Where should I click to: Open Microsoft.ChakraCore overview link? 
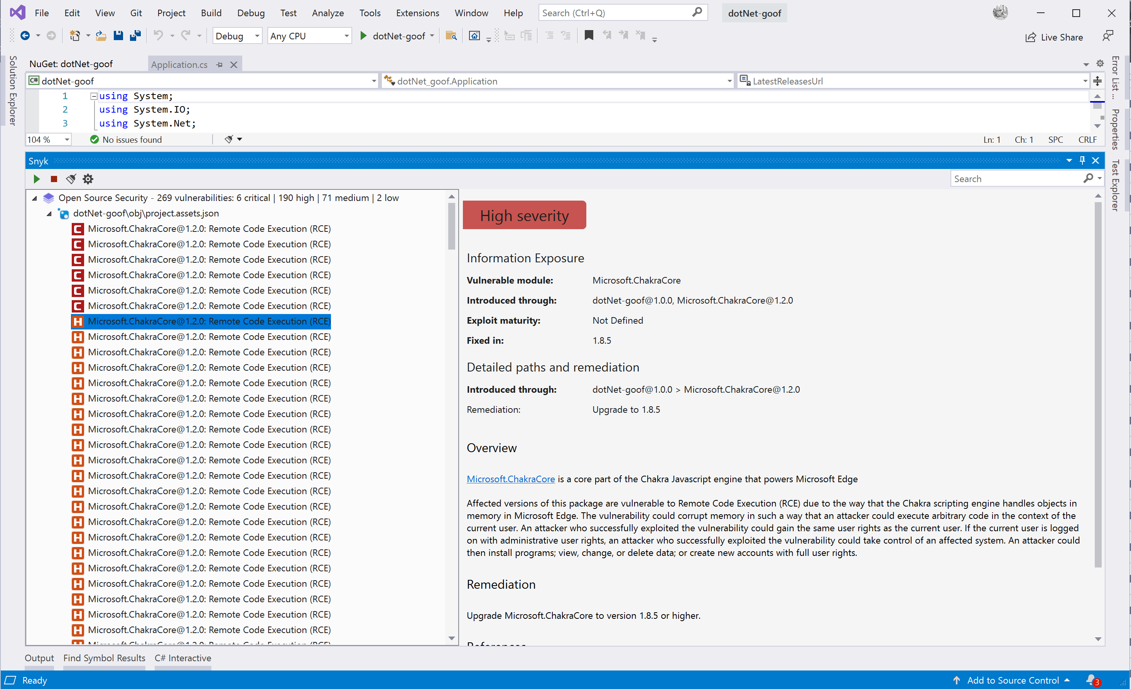click(510, 479)
